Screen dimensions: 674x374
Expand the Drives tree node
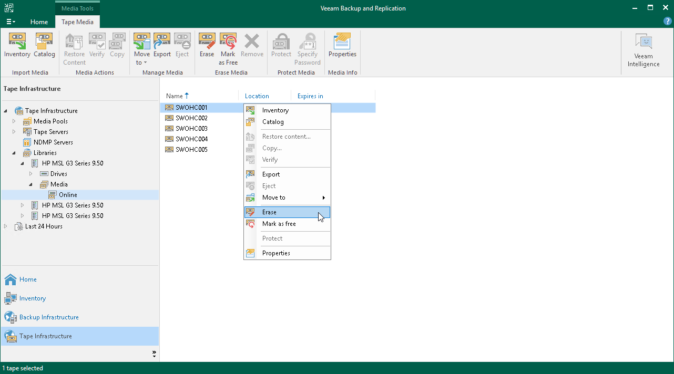(30, 174)
